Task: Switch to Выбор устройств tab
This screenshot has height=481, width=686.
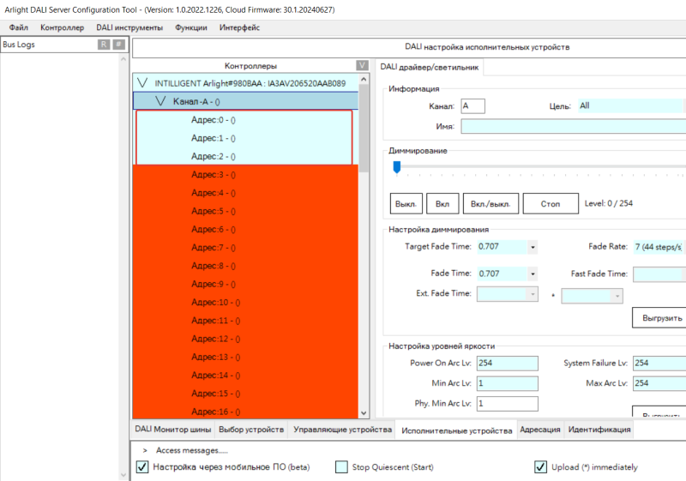Action: coord(251,430)
